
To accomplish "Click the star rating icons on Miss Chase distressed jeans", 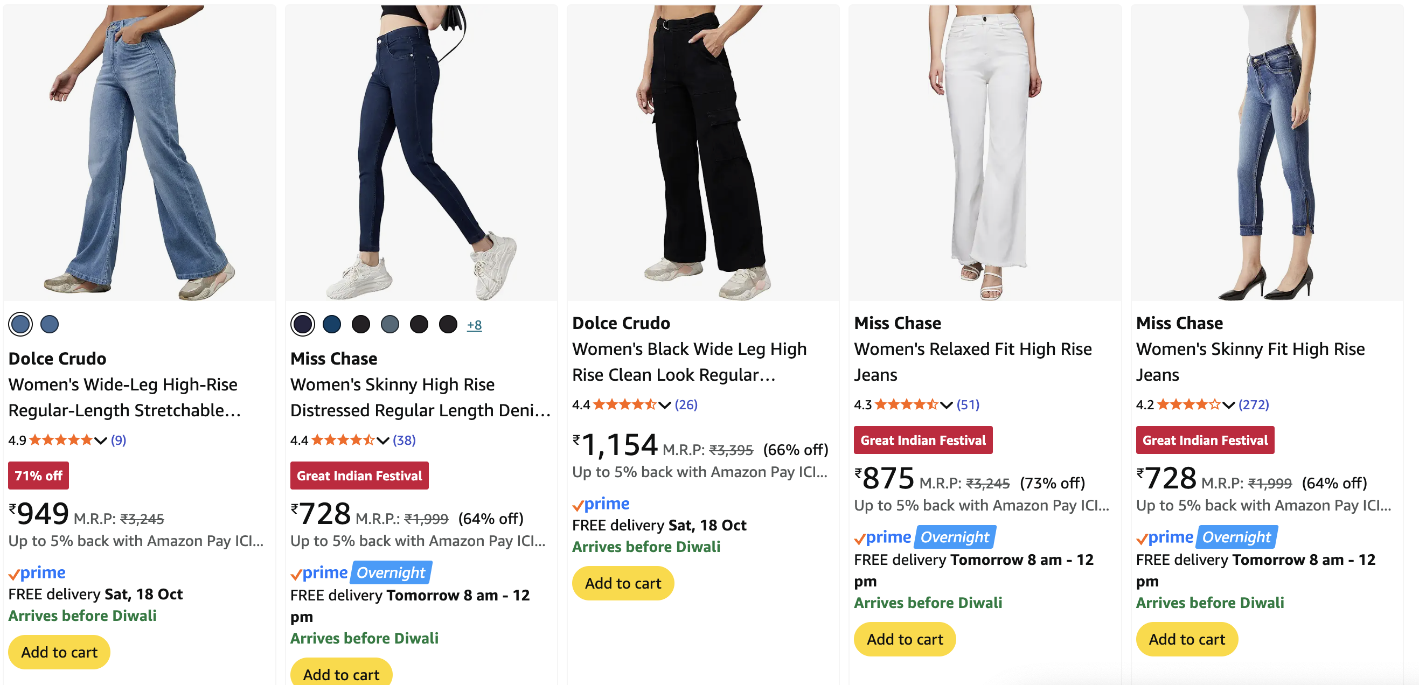I will point(343,440).
